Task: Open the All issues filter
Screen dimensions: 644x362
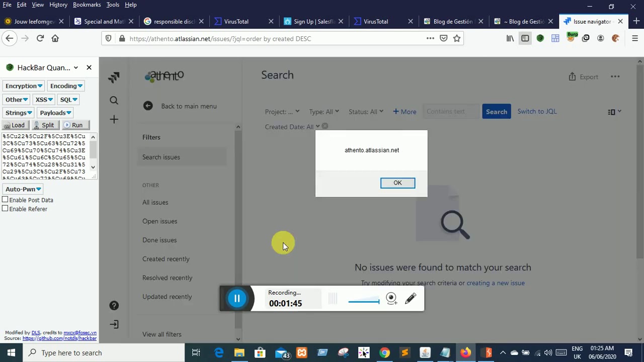Action: pos(155,202)
